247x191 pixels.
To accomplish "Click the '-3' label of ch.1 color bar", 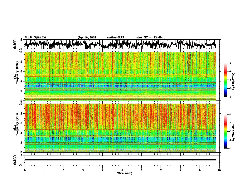I will coord(230,63).
